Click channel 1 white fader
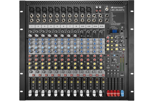The width and height of the screenshot is (154, 101). [x=30, y=93]
